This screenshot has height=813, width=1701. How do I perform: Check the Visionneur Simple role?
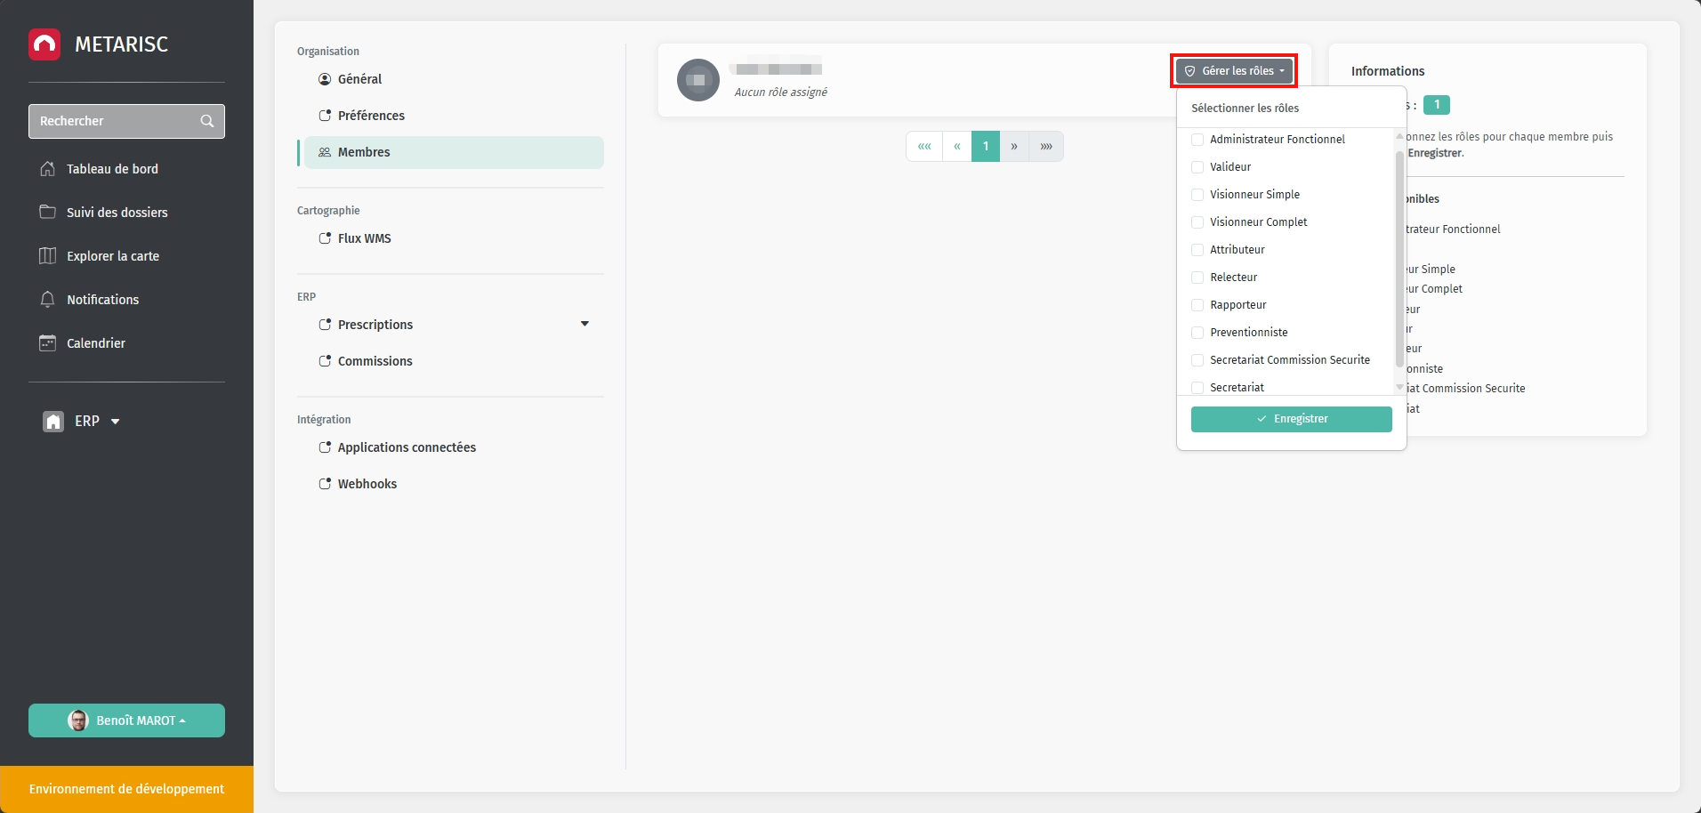(x=1197, y=195)
